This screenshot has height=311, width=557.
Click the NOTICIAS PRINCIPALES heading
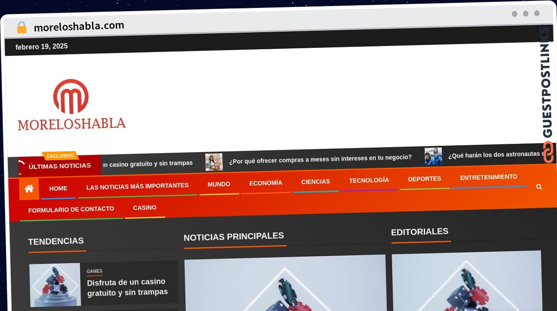tap(233, 237)
